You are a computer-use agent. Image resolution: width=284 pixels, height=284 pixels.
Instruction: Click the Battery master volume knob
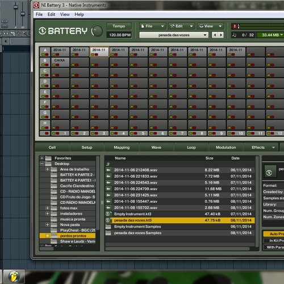pyautogui.click(x=98, y=31)
